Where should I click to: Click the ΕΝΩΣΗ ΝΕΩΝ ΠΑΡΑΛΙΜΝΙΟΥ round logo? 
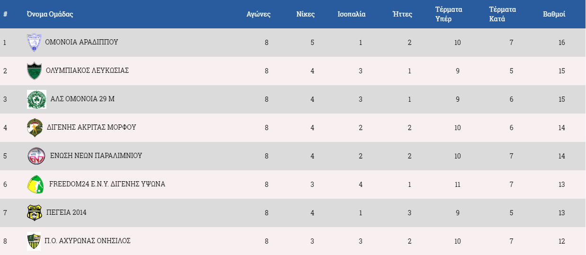pos(36,156)
